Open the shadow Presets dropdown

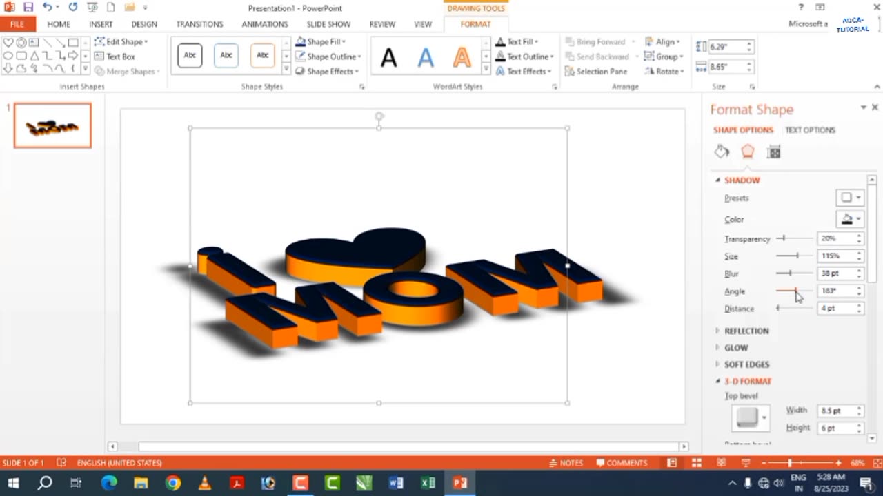point(850,198)
